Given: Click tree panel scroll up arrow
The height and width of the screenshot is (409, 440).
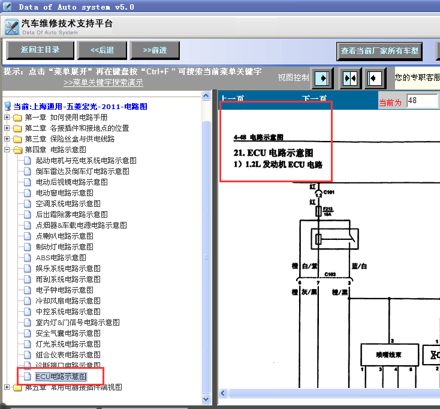Looking at the screenshot, I should tap(206, 96).
